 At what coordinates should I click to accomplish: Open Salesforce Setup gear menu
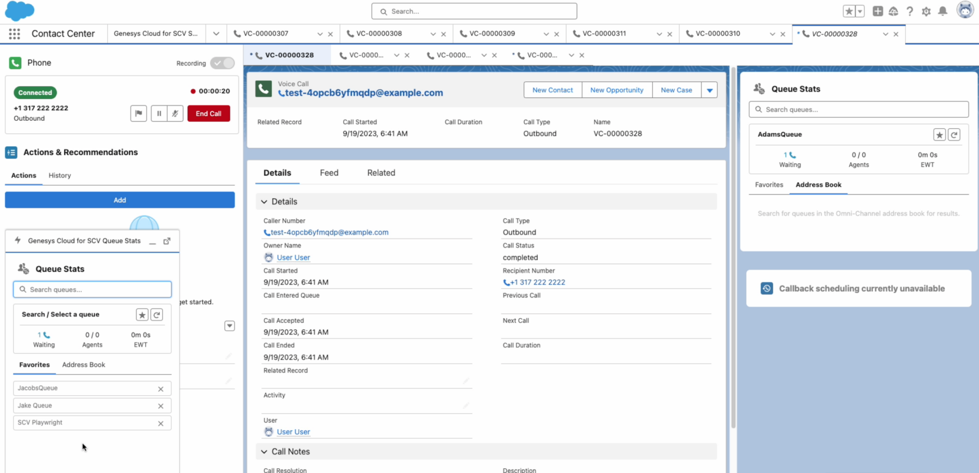pyautogui.click(x=926, y=11)
